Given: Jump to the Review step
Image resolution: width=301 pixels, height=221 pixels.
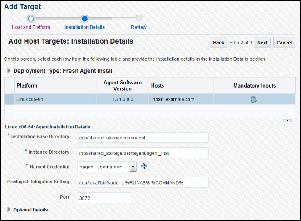Looking at the screenshot, I should [x=138, y=27].
